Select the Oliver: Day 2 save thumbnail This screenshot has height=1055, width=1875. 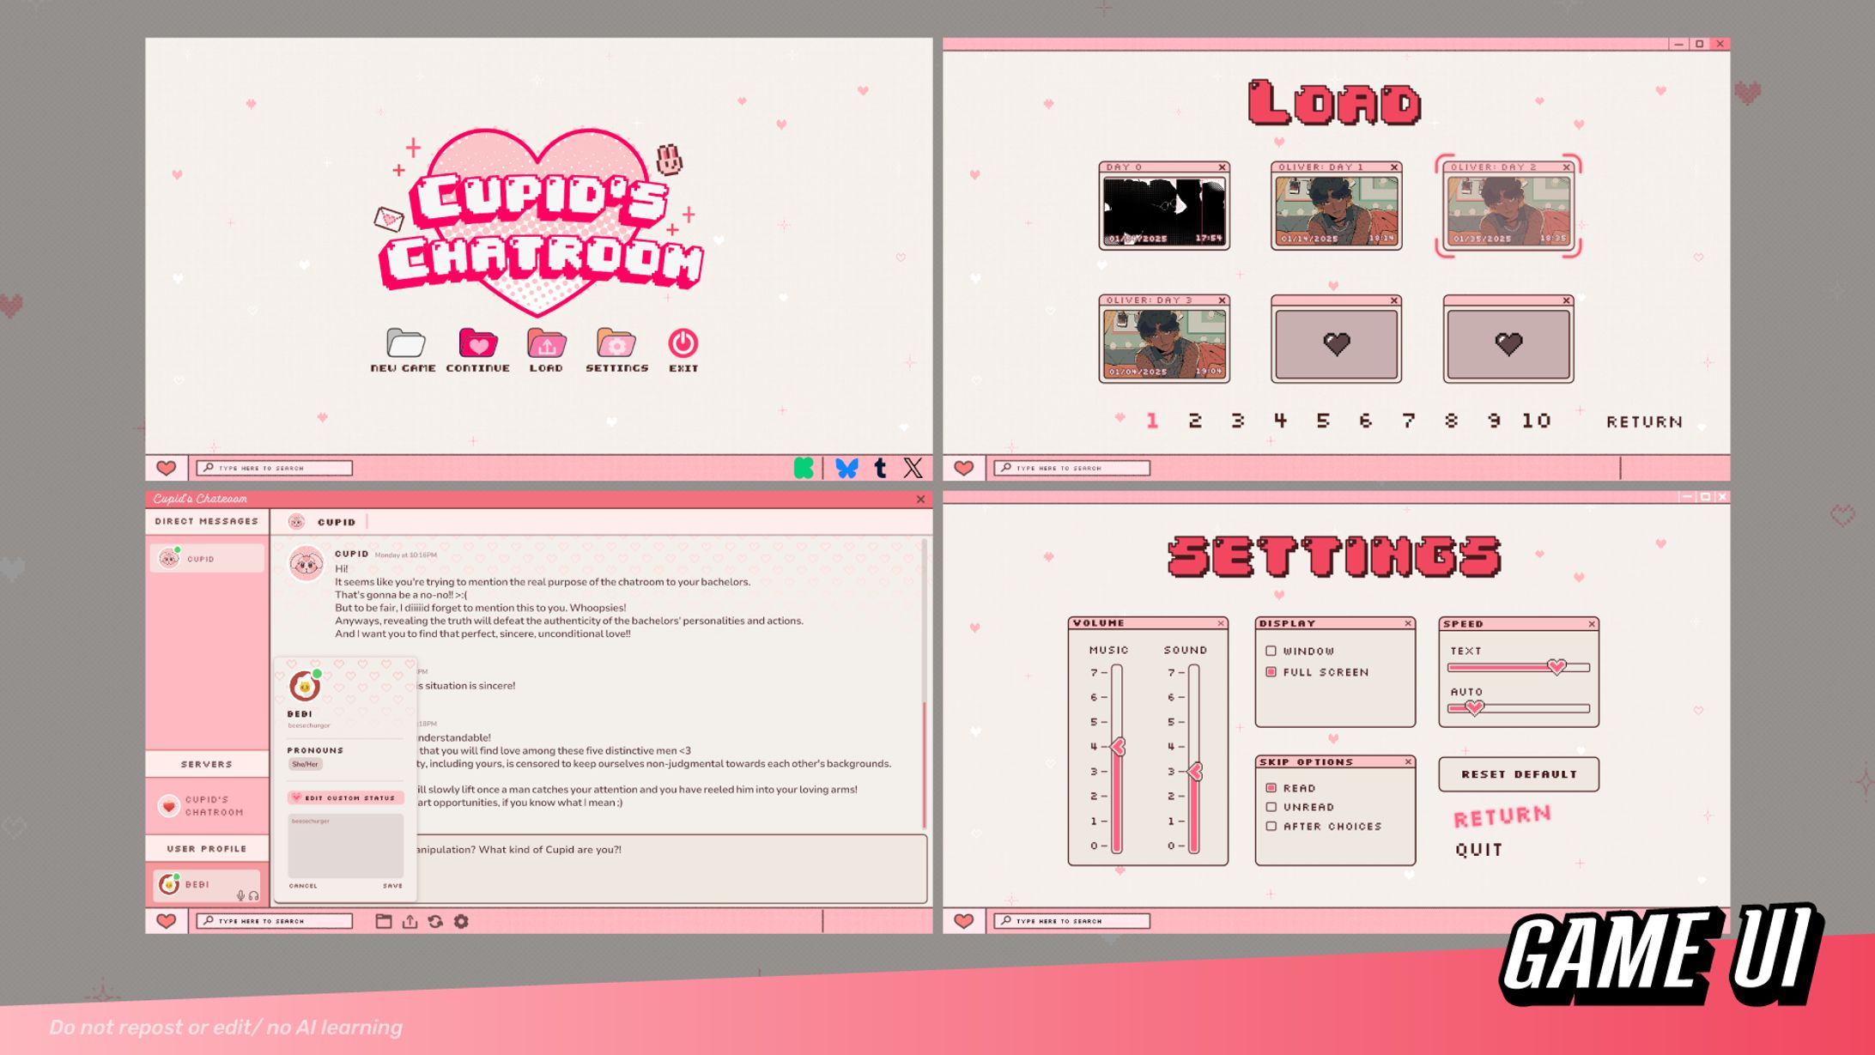(1509, 209)
